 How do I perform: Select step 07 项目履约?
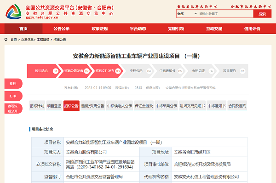click(x=231, y=71)
